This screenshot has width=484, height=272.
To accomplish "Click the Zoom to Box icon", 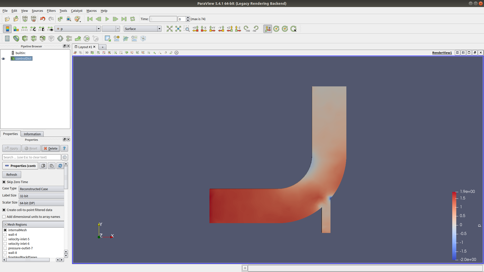I will [x=187, y=29].
